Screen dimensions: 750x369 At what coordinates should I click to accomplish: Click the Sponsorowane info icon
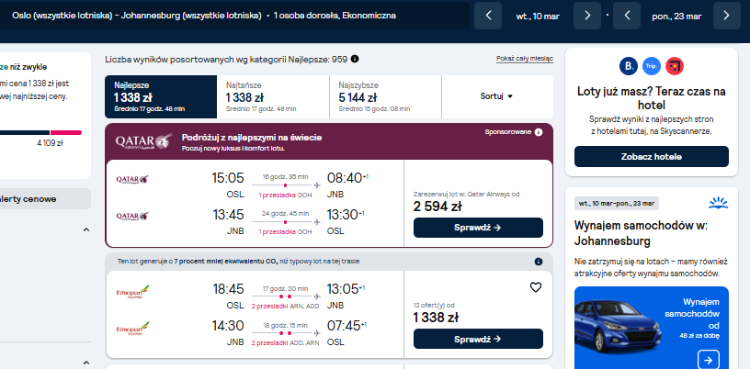tap(539, 132)
